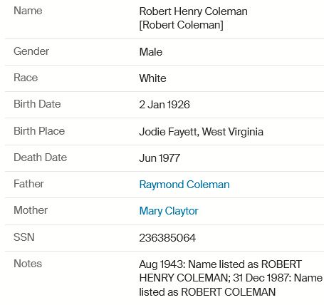This screenshot has height=305, width=324.
Task: Click the Death Date field label
Action: (40, 157)
